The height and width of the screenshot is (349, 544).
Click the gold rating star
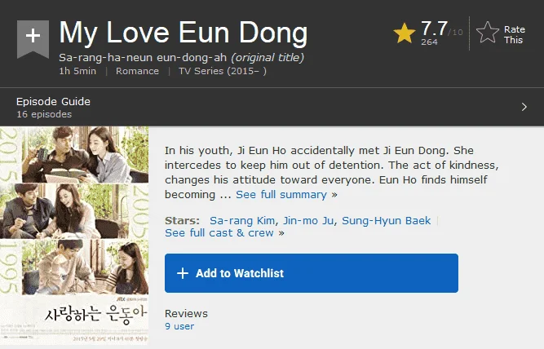(405, 33)
